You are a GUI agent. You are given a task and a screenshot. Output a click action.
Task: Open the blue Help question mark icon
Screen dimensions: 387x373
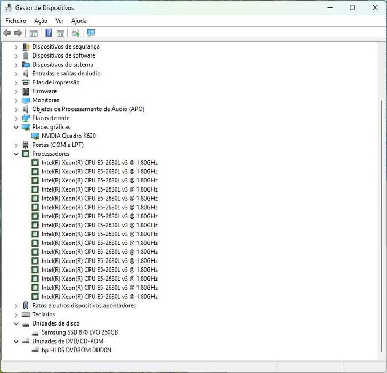[49, 33]
